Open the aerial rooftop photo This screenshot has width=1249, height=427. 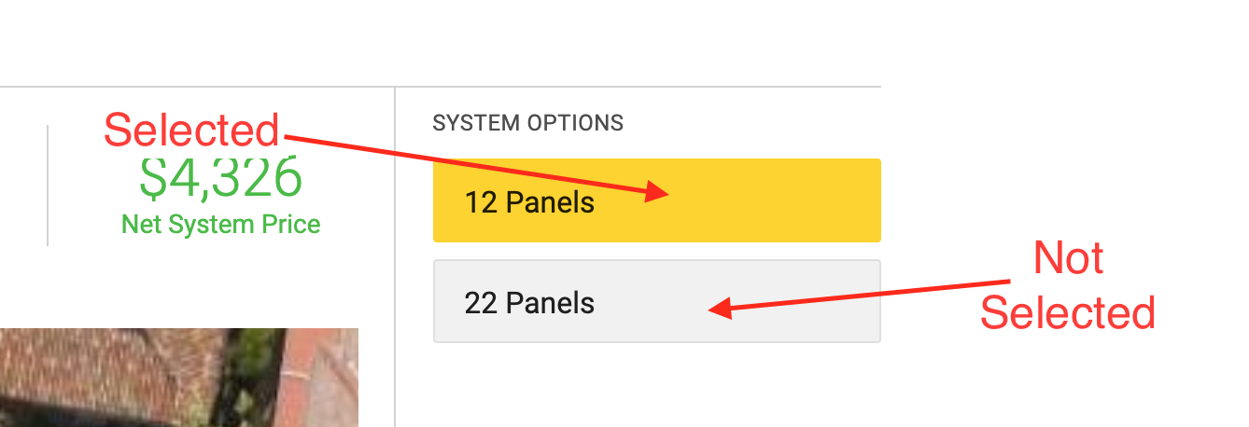[x=179, y=378]
